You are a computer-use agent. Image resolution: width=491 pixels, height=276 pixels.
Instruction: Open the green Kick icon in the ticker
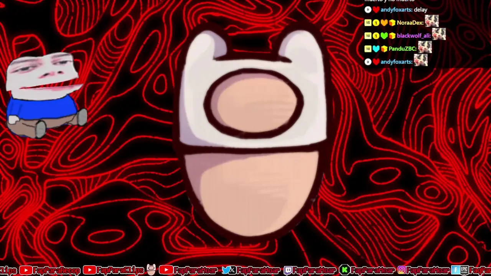(345, 270)
